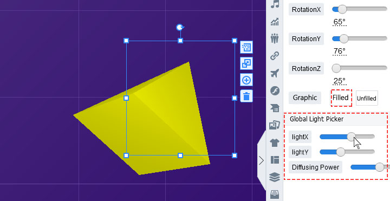Click the replace shape icon beside selection
390x201 pixels.
(x=246, y=63)
